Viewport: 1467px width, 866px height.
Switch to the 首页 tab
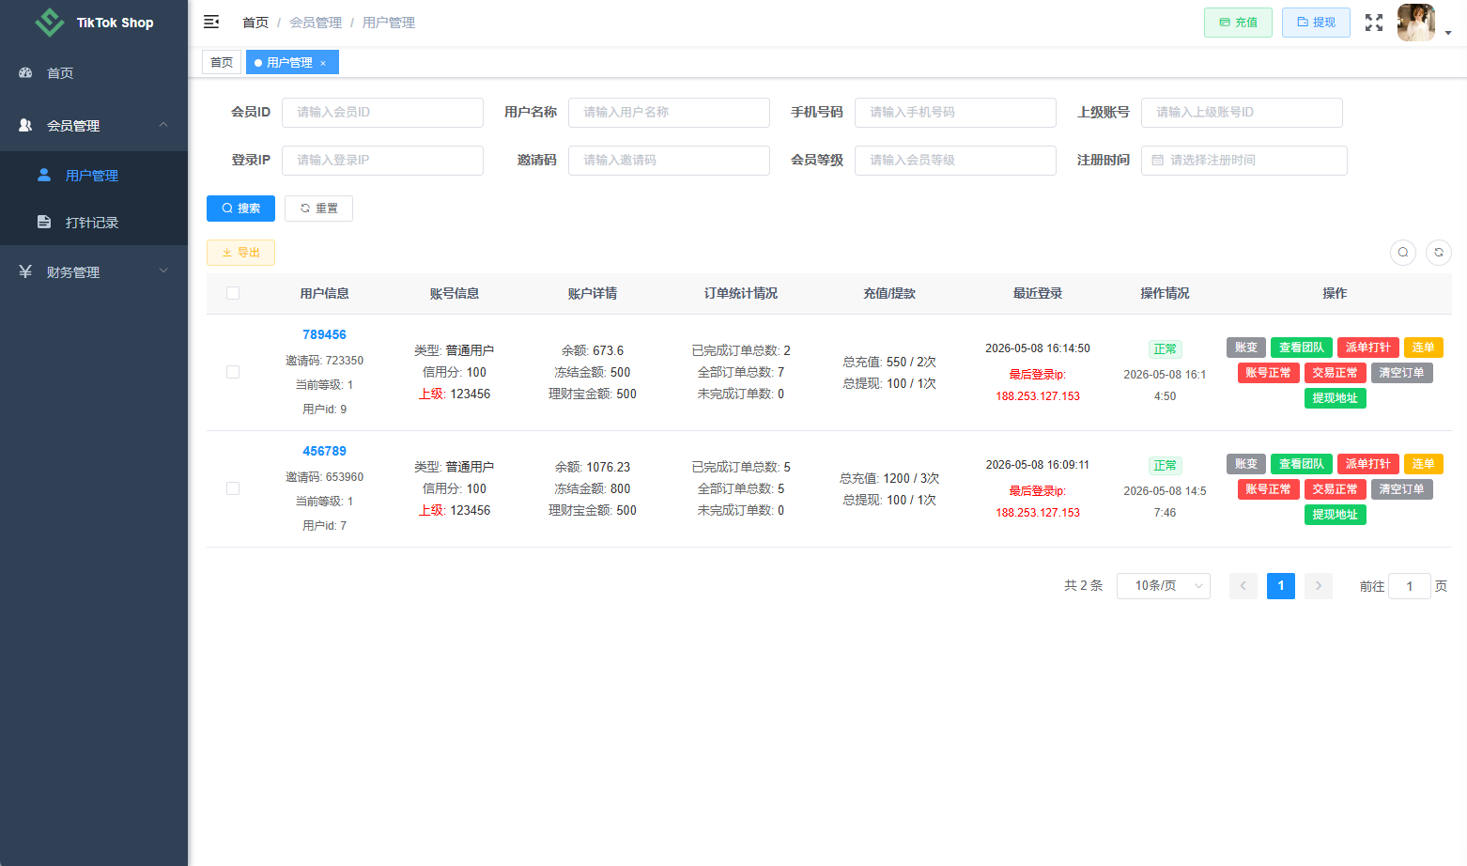222,63
